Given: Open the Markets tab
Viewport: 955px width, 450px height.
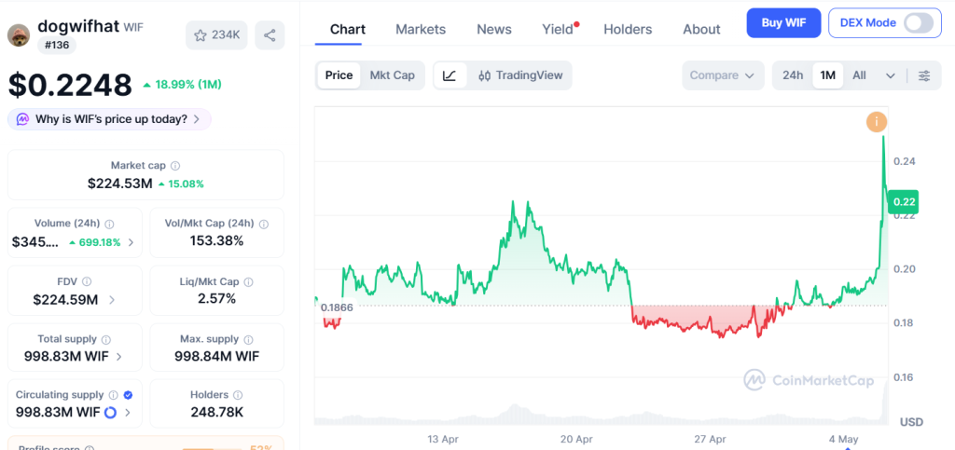Looking at the screenshot, I should pyautogui.click(x=421, y=29).
